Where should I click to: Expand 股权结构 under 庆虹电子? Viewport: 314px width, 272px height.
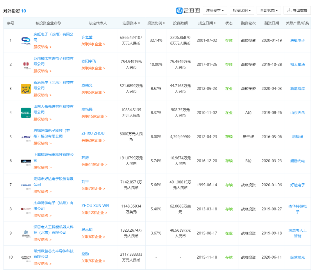tap(42, 47)
